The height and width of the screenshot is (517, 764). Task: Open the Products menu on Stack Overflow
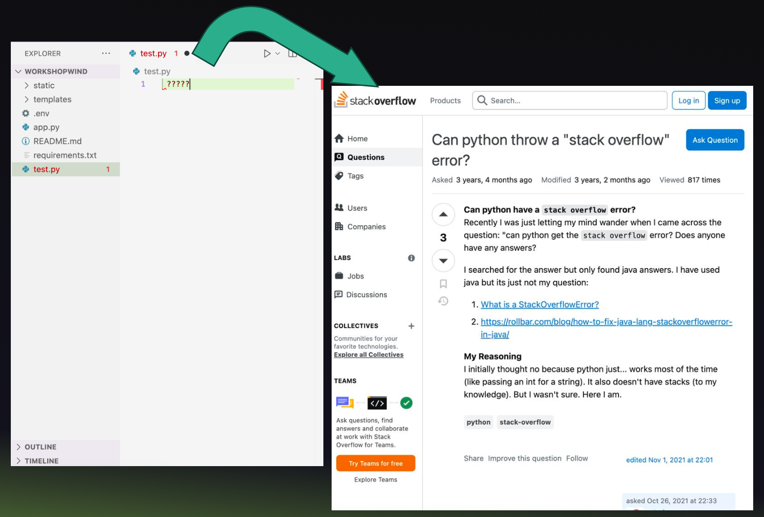pyautogui.click(x=445, y=101)
